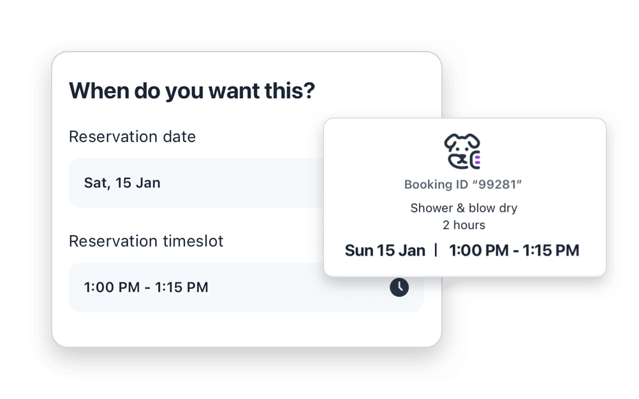Click the clock icon in the timeslot field
Viewport: 639px width, 399px height.
(x=399, y=287)
